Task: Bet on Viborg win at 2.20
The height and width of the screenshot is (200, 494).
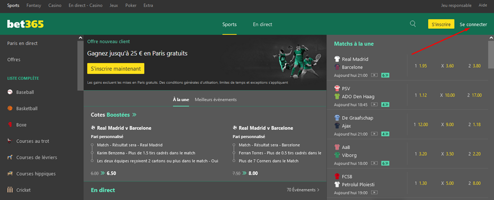Action: point(474,154)
